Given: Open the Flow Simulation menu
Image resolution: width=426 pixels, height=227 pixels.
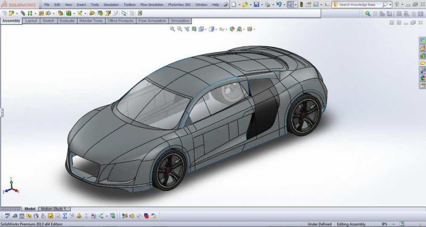Looking at the screenshot, I should 152,5.
